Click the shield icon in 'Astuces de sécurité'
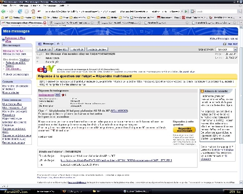 tap(202, 91)
